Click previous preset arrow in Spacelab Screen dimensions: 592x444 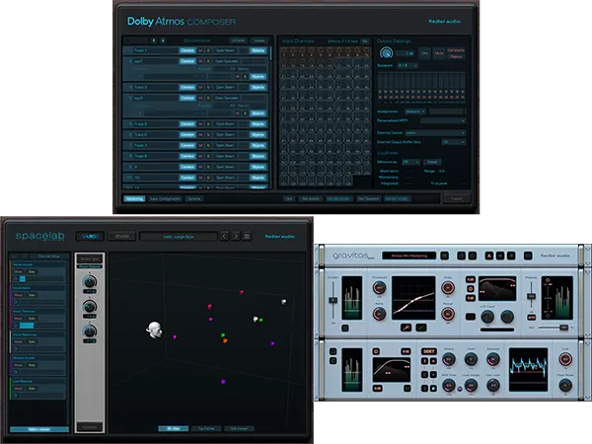click(x=224, y=237)
